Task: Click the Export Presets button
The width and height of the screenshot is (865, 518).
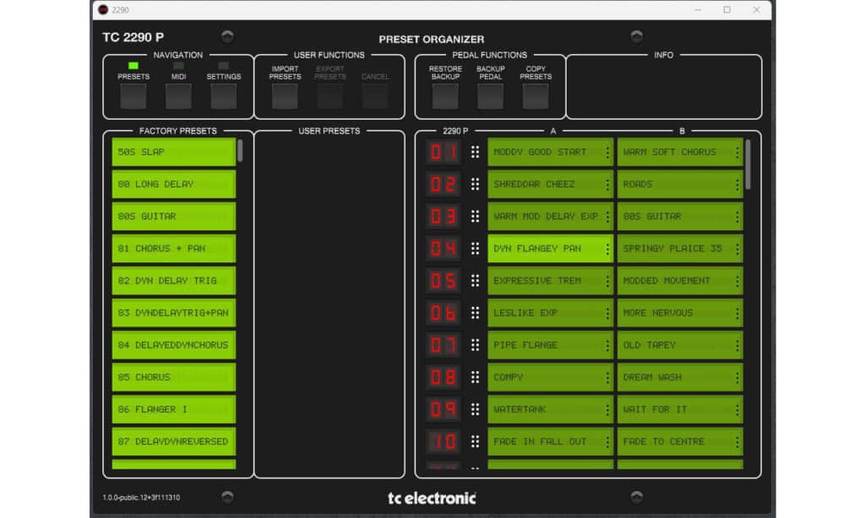Action: [x=330, y=96]
